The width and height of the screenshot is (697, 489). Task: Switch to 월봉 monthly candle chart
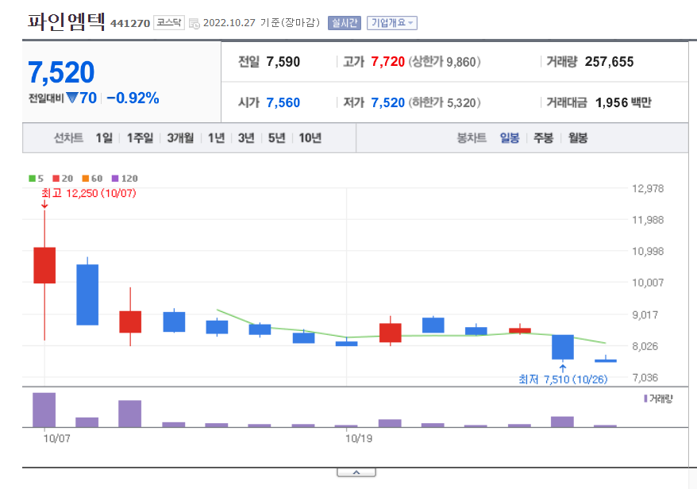578,138
